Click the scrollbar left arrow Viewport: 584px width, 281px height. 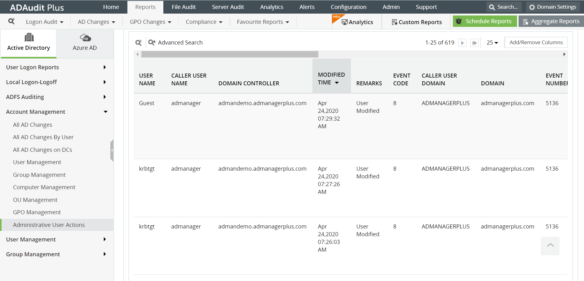137,54
